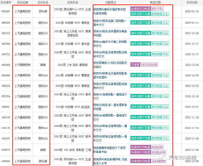Select complaint number 860095
The height and width of the screenshot is (166, 203).
click(x=6, y=75)
